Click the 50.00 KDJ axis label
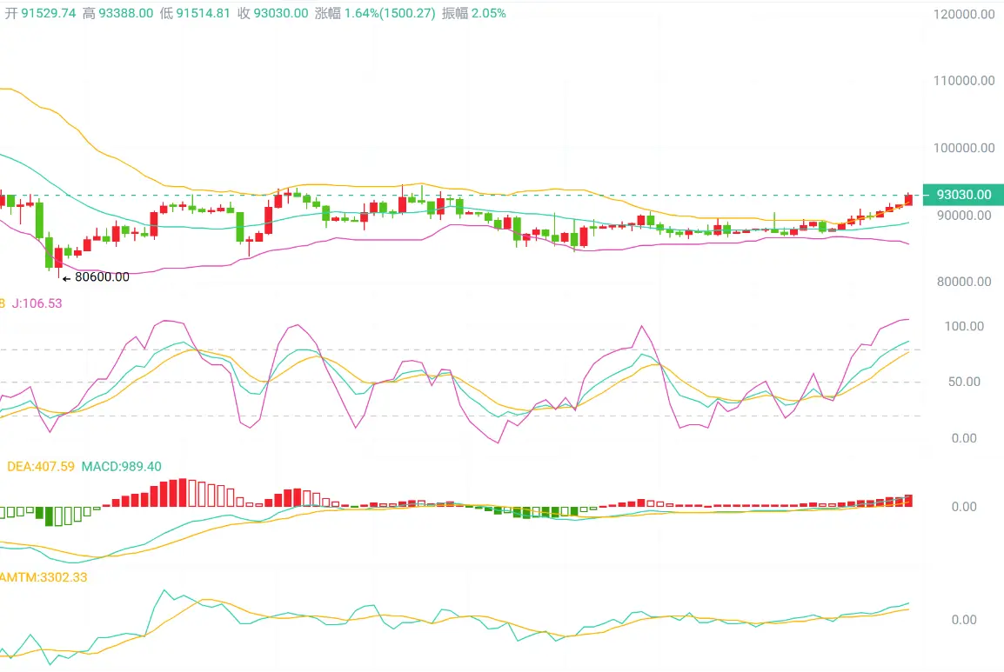Screen dimensions: 1004x672 pos(964,383)
